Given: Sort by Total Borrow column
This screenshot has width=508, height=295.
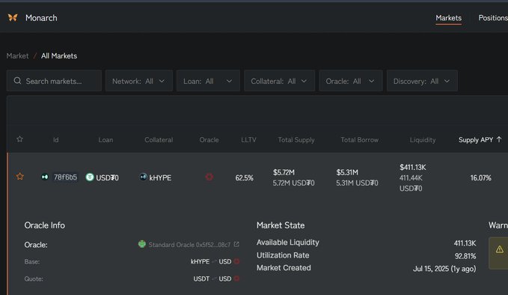Looking at the screenshot, I should click(x=360, y=140).
